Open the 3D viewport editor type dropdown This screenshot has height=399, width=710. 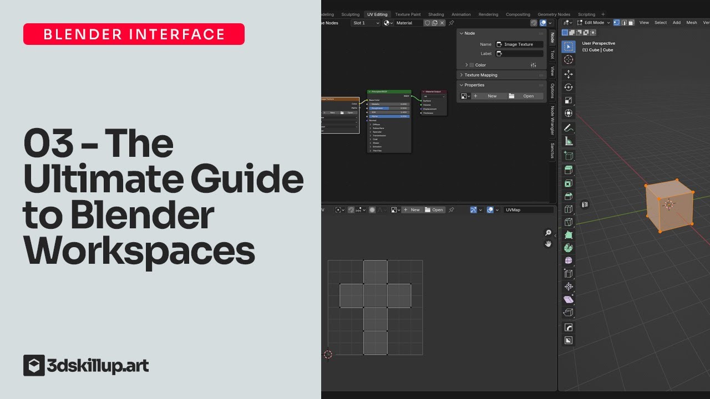(x=567, y=23)
